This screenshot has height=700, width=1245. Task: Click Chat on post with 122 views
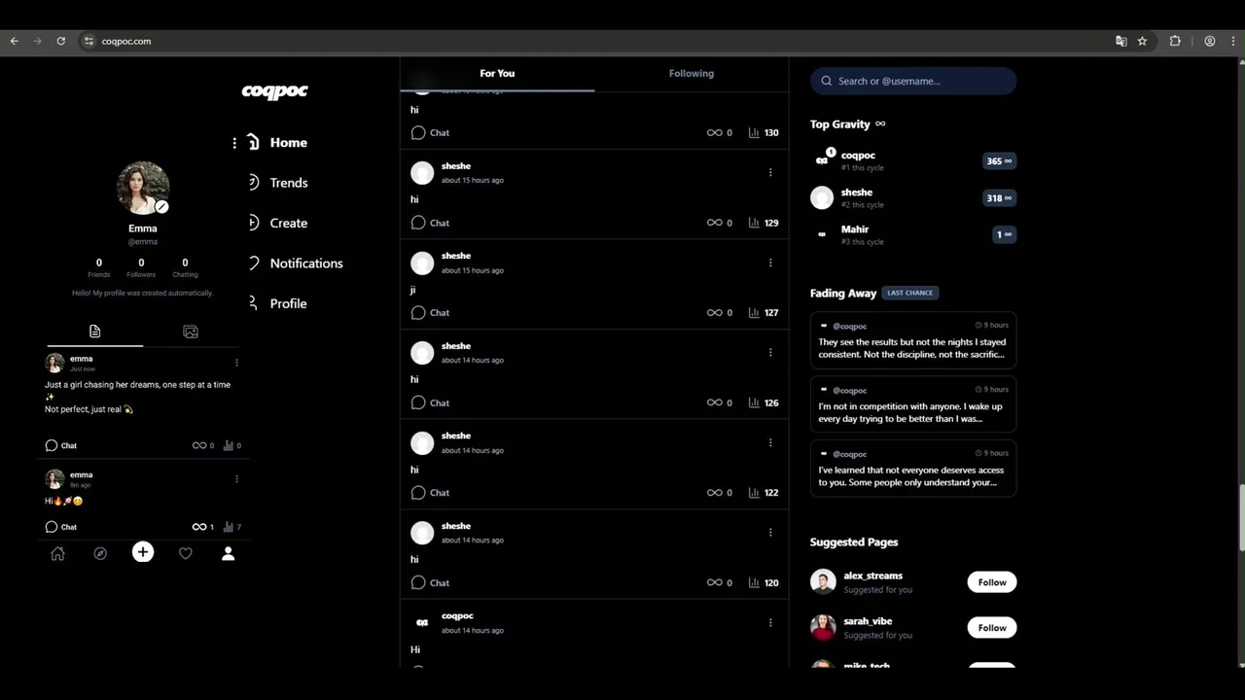click(430, 492)
